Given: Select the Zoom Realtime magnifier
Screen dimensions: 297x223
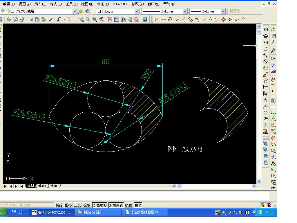Looking at the screenshot, I should click(x=88, y=19).
